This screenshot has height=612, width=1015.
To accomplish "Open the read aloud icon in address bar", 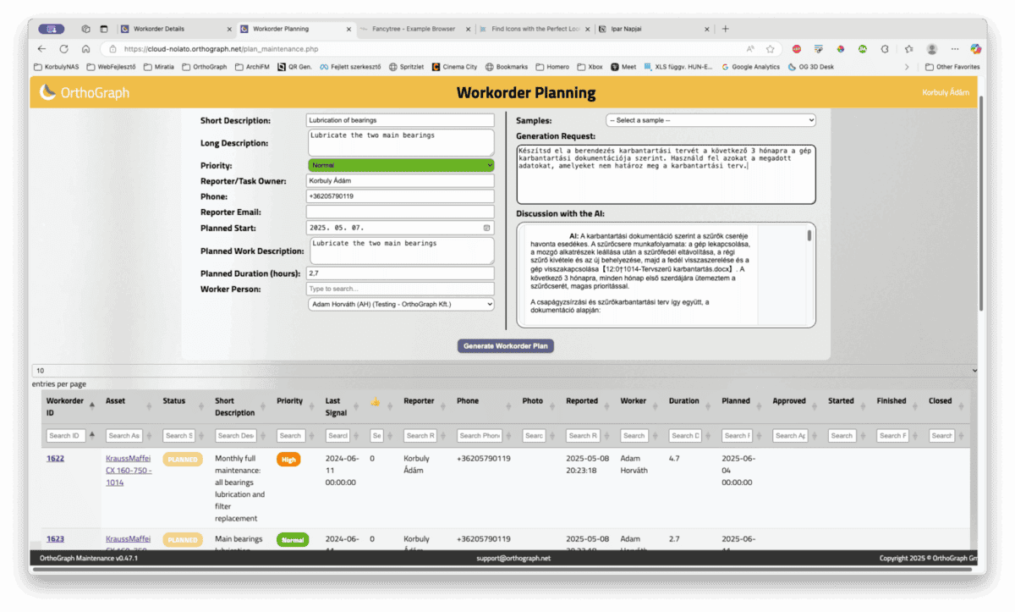I will (750, 49).
